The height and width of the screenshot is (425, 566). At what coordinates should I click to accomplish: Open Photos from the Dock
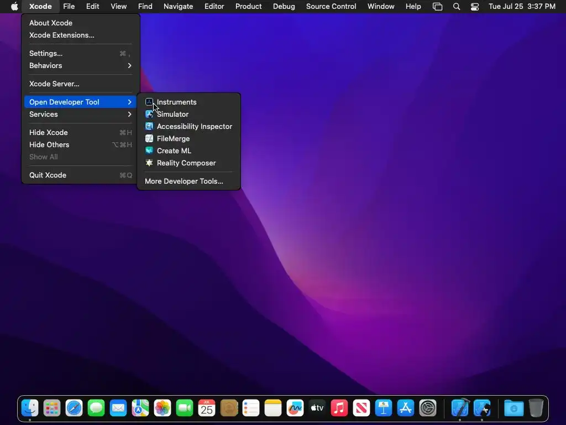pyautogui.click(x=163, y=408)
